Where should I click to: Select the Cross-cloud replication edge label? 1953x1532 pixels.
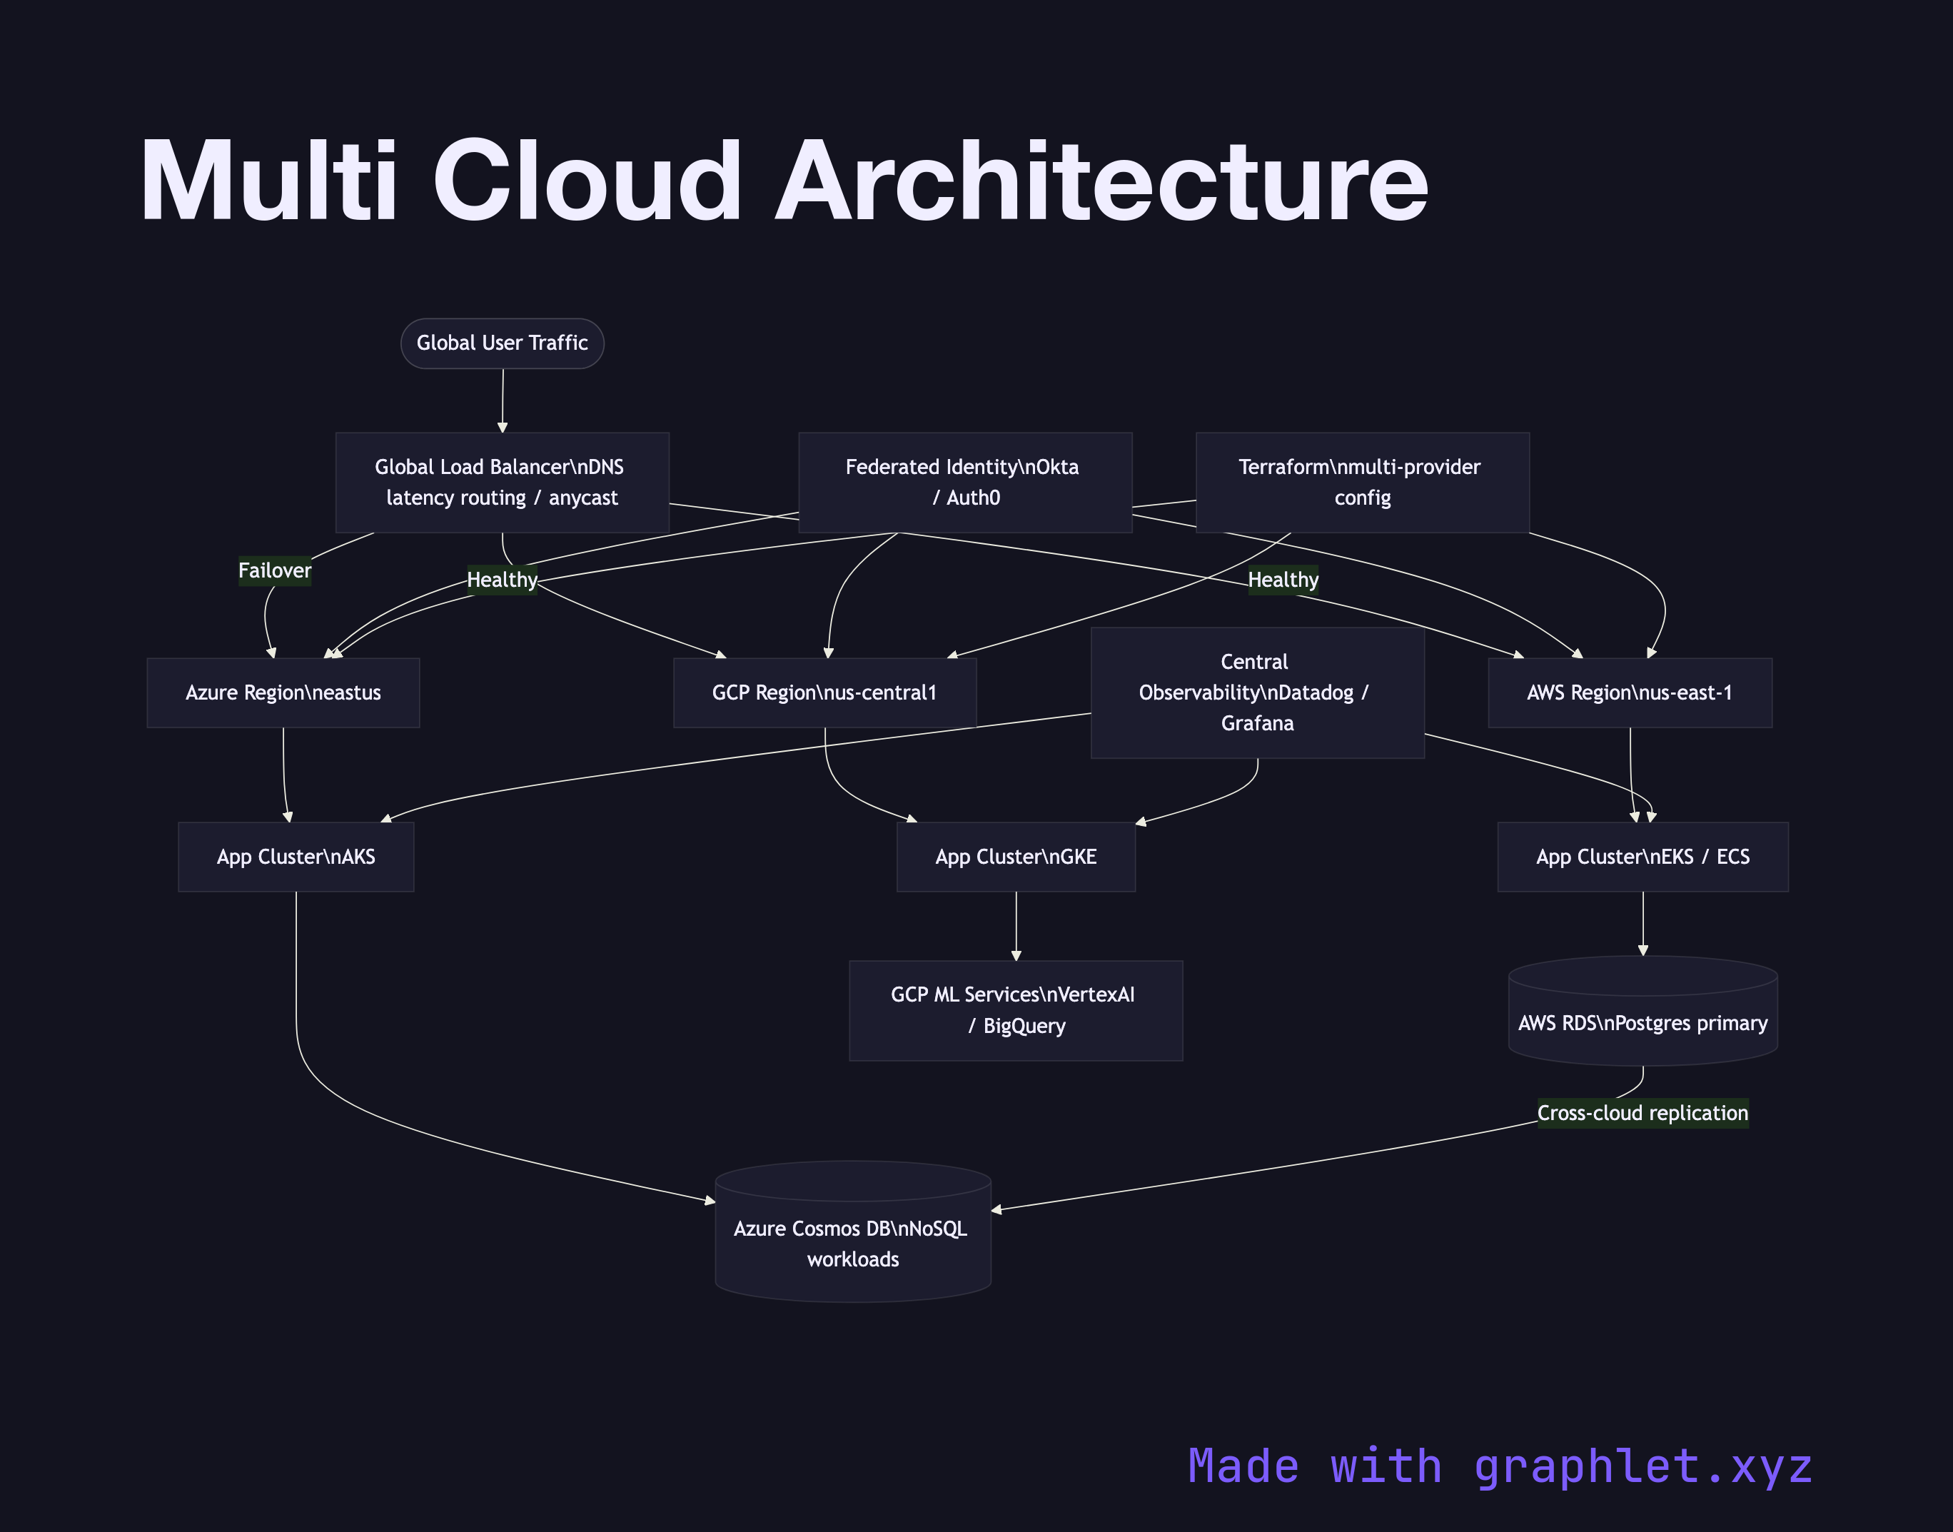pos(1642,1113)
